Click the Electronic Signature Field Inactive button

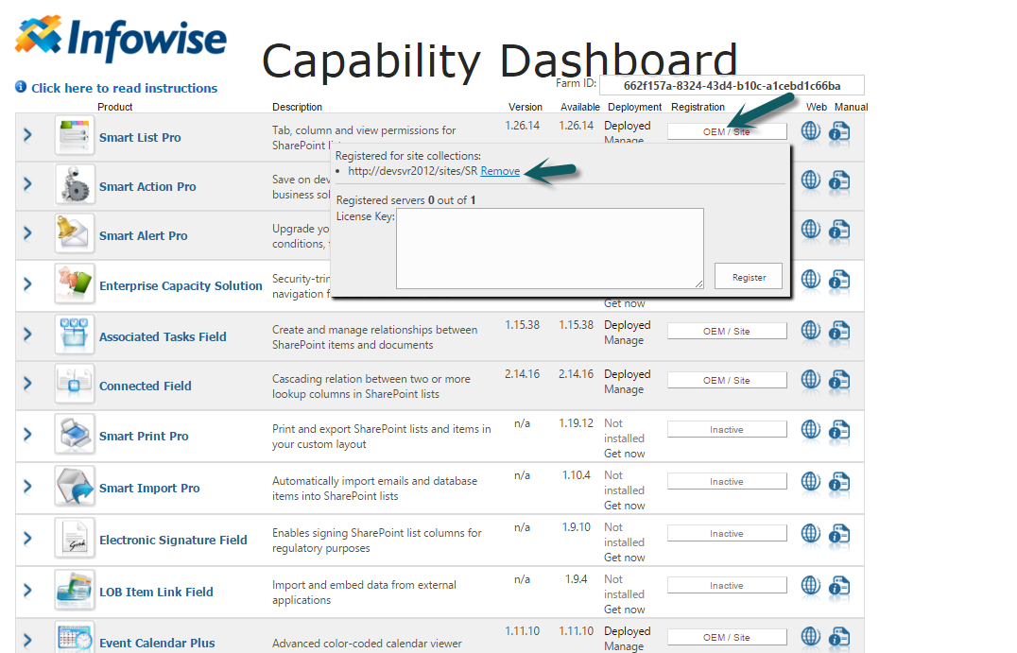click(x=727, y=533)
